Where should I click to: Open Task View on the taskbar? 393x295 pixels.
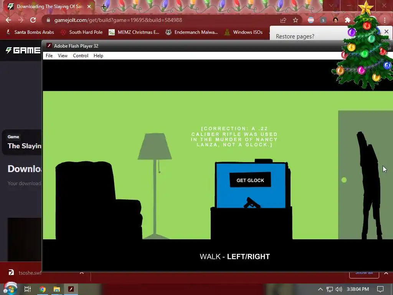[x=27, y=289]
